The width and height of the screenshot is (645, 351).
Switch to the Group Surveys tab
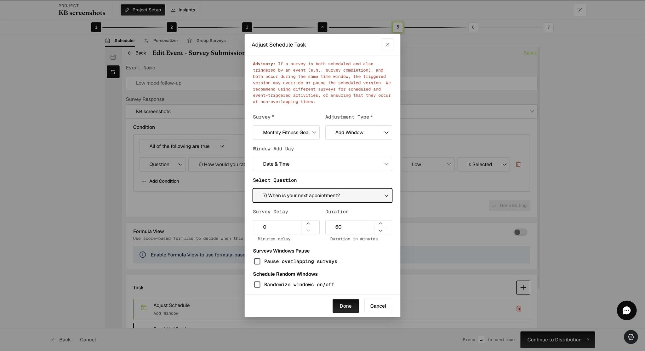(206, 41)
